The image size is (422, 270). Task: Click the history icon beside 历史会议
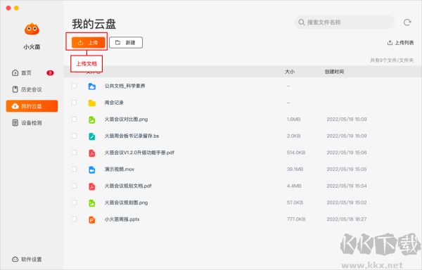pos(15,89)
